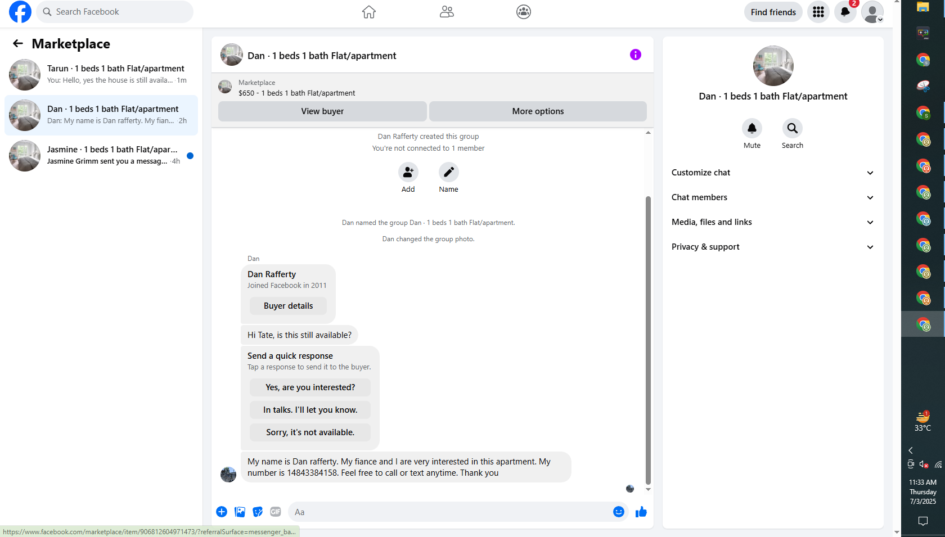Open the purple conversation information icon
Image resolution: width=945 pixels, height=537 pixels.
click(636, 55)
